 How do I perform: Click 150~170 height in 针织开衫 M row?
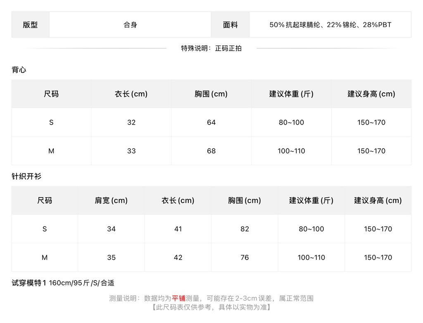[378, 257]
